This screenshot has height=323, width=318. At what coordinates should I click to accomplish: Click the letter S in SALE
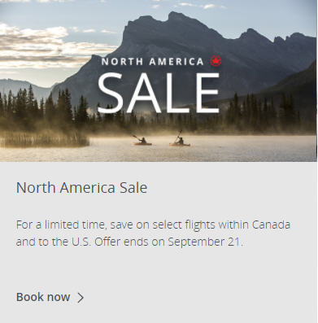(110, 93)
